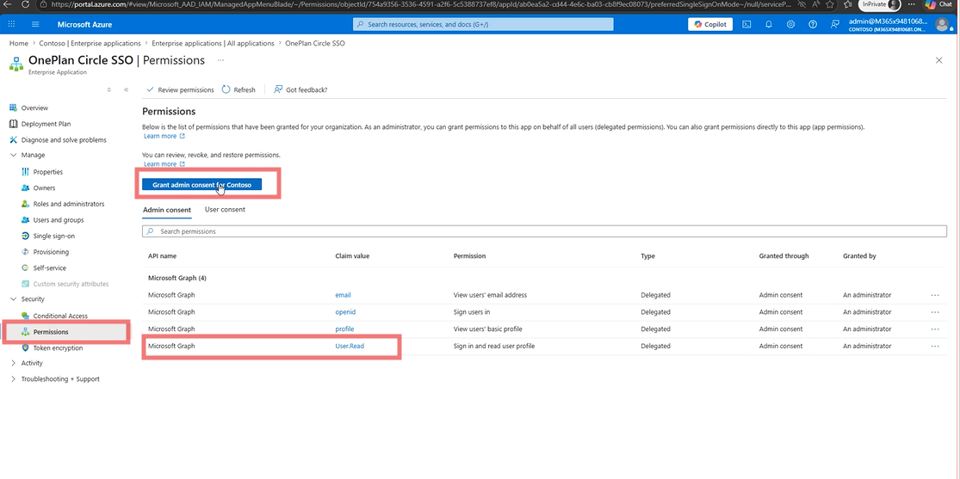This screenshot has width=960, height=479.
Task: Click Refresh in the toolbar
Action: pos(238,89)
